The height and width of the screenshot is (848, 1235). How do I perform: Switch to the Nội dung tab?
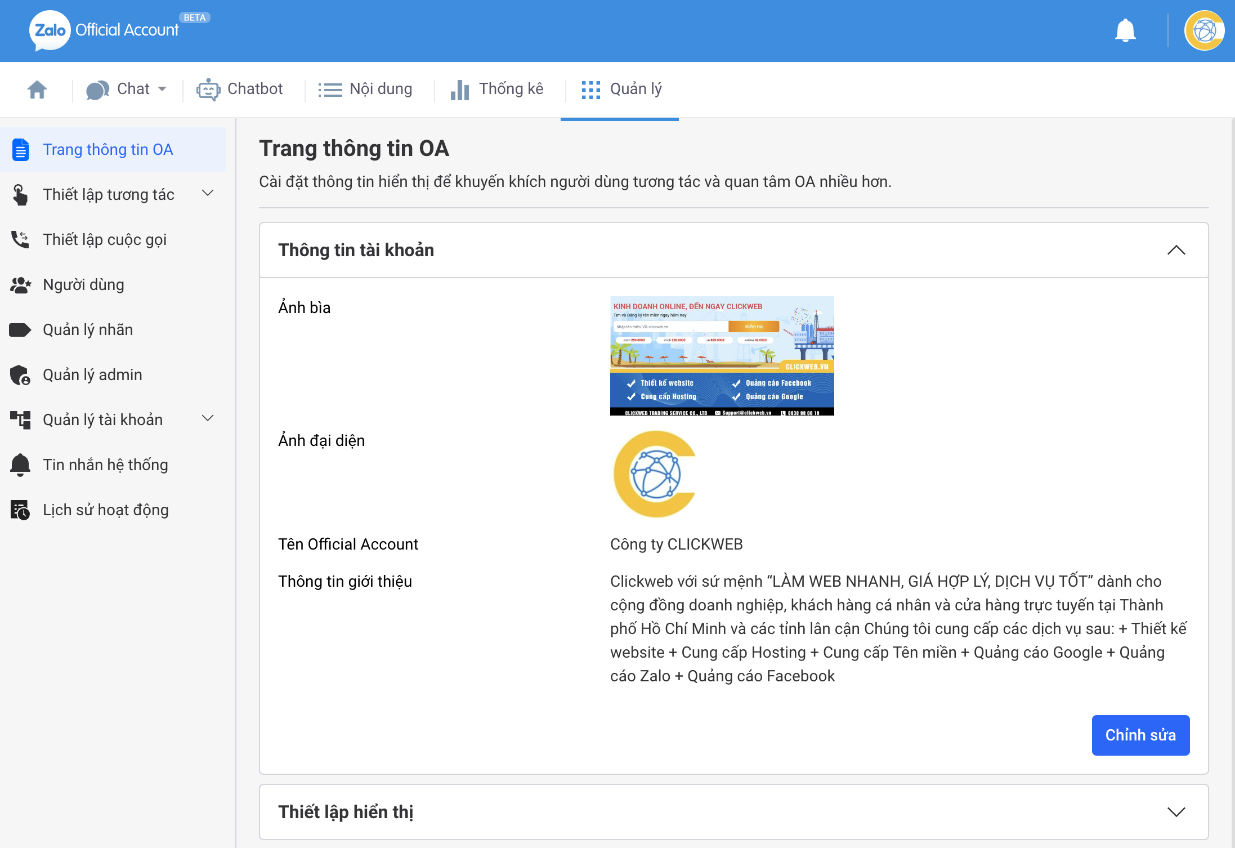point(365,90)
